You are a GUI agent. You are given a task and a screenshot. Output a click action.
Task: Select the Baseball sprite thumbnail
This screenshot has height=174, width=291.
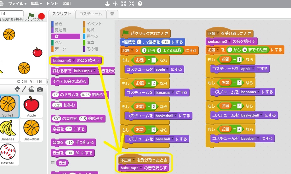tap(9, 154)
